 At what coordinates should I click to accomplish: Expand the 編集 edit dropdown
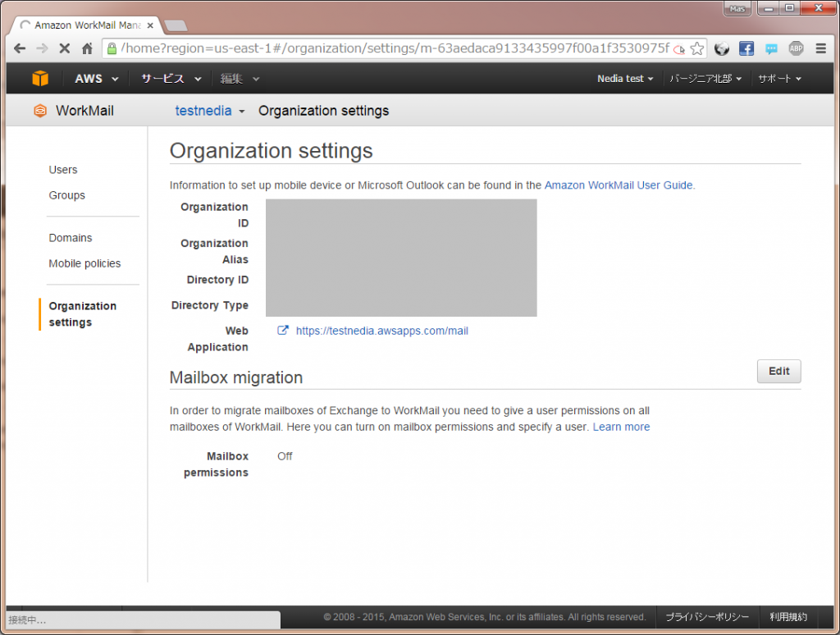point(240,79)
